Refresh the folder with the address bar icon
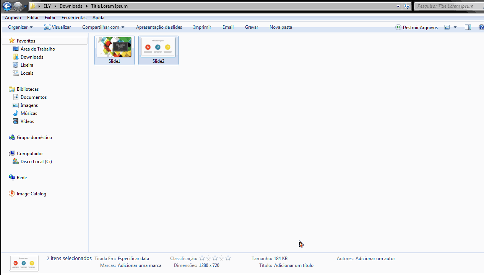The width and height of the screenshot is (484, 275). coord(407,6)
